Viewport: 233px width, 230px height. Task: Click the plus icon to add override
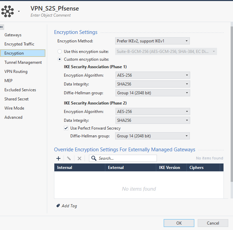tap(58, 158)
